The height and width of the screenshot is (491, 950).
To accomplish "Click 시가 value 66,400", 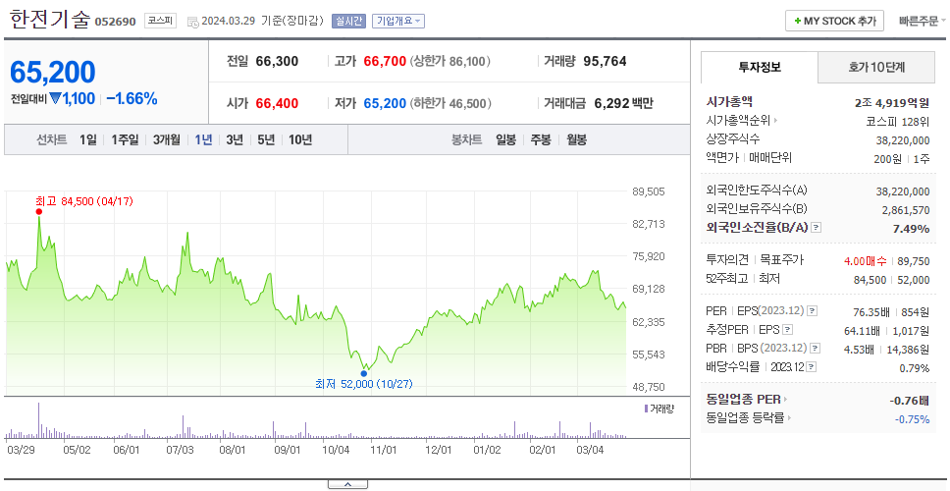I will pyautogui.click(x=277, y=104).
